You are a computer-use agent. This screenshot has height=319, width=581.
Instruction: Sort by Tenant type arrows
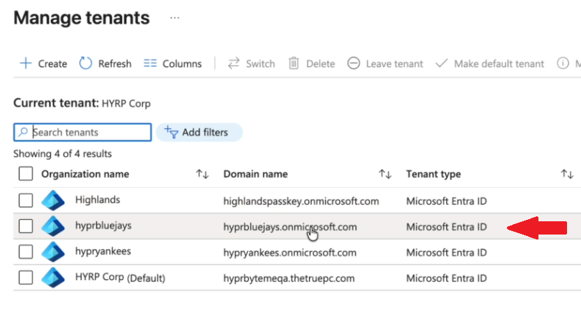click(x=566, y=174)
